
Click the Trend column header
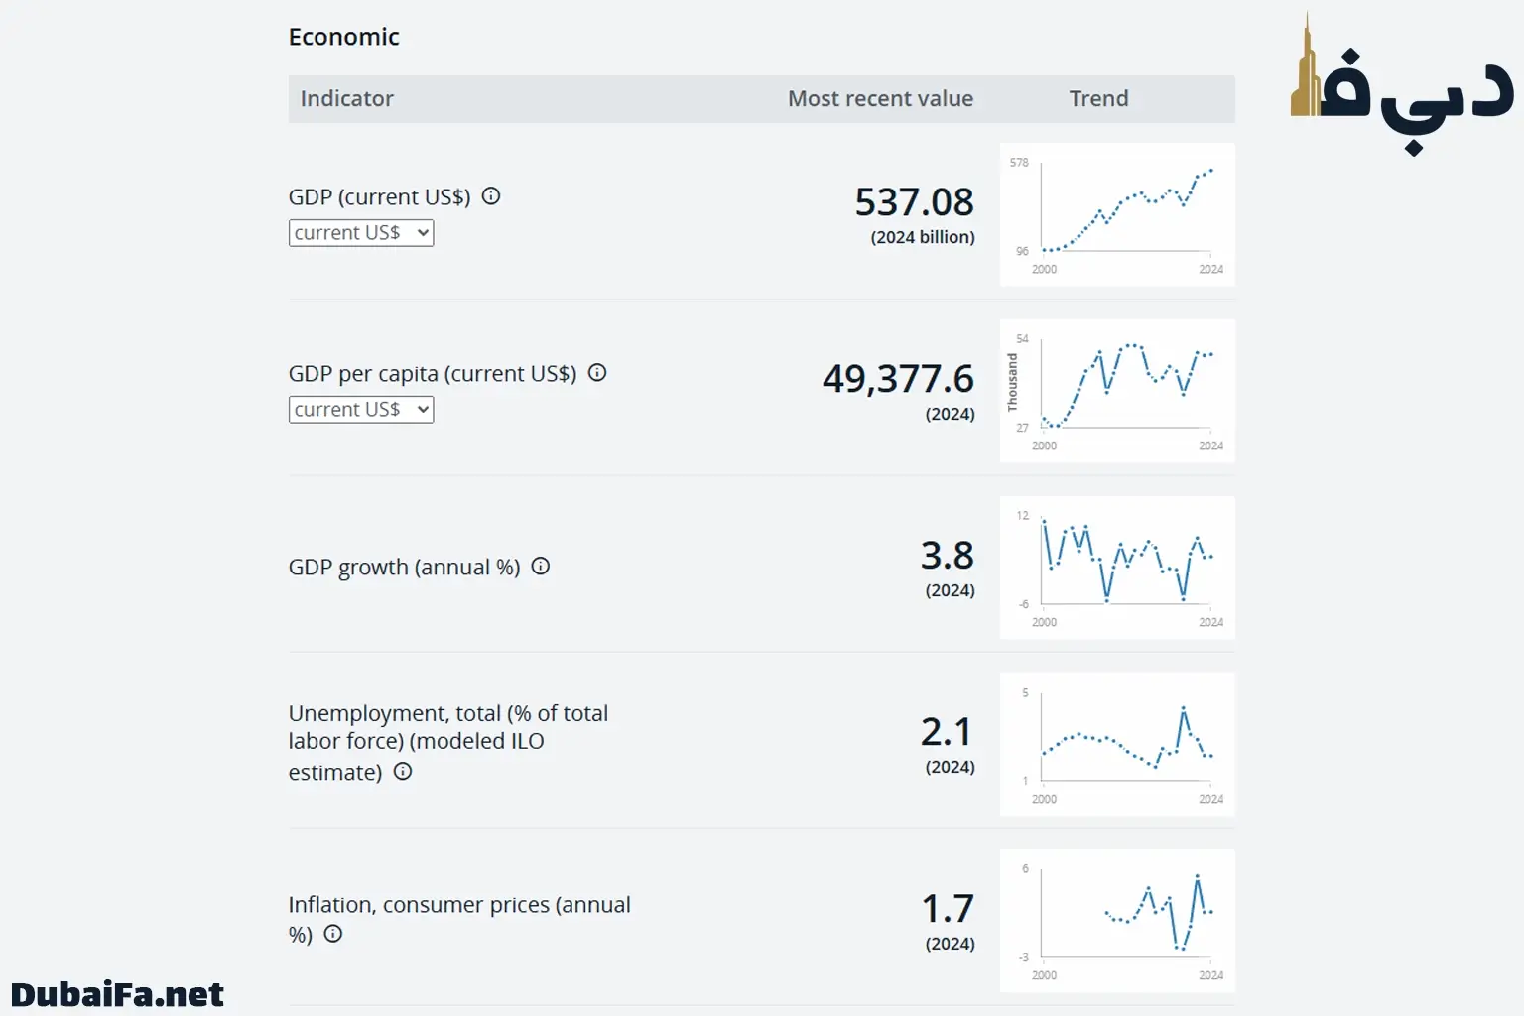pyautogui.click(x=1098, y=99)
